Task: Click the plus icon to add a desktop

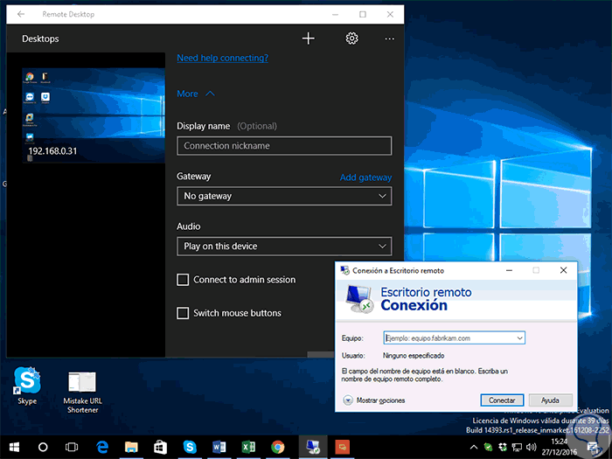Action: point(308,38)
